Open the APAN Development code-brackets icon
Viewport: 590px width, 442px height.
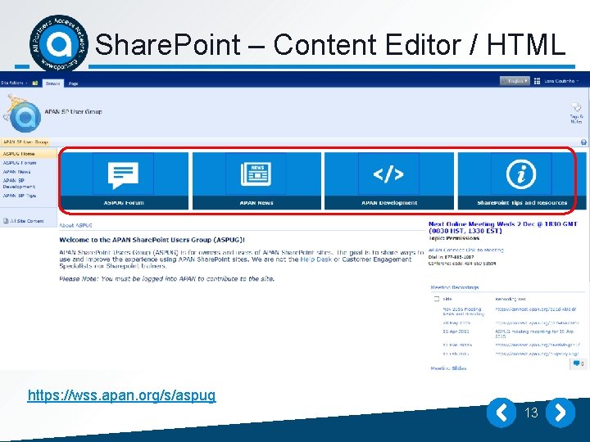pos(388,174)
